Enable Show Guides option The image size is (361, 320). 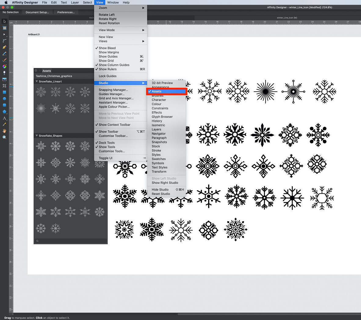coord(121,57)
